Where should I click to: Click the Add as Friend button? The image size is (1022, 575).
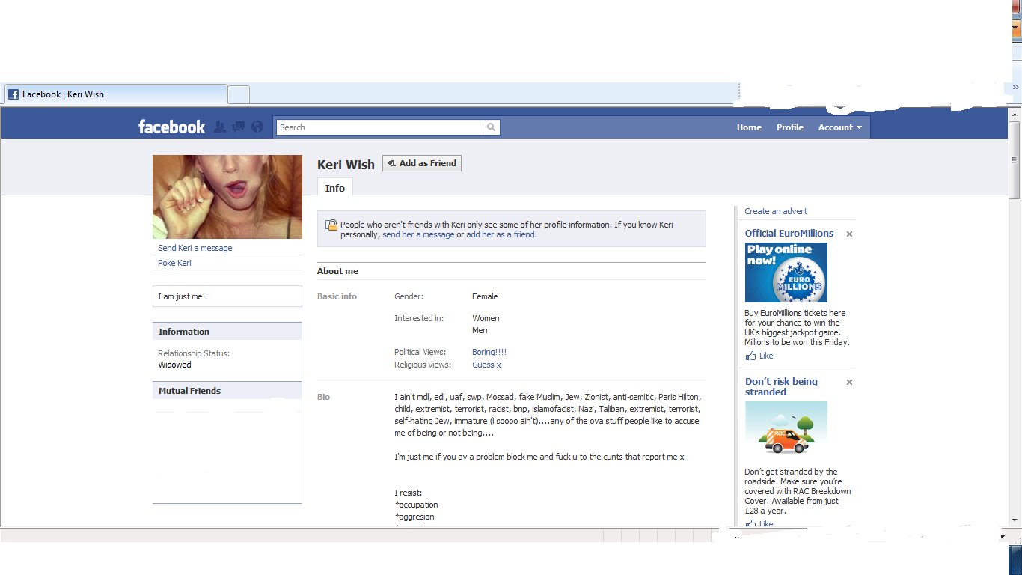[x=422, y=163]
